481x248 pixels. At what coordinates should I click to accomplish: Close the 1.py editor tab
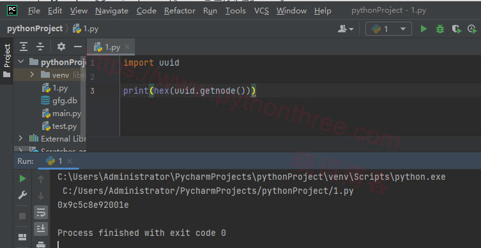(x=127, y=47)
